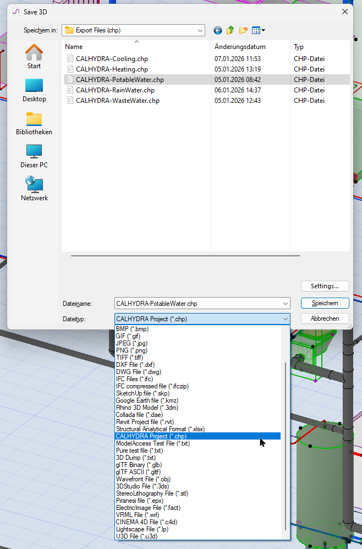Open Desktop in the places sidebar
Viewport: 362px width, 549px height.
coord(34,90)
